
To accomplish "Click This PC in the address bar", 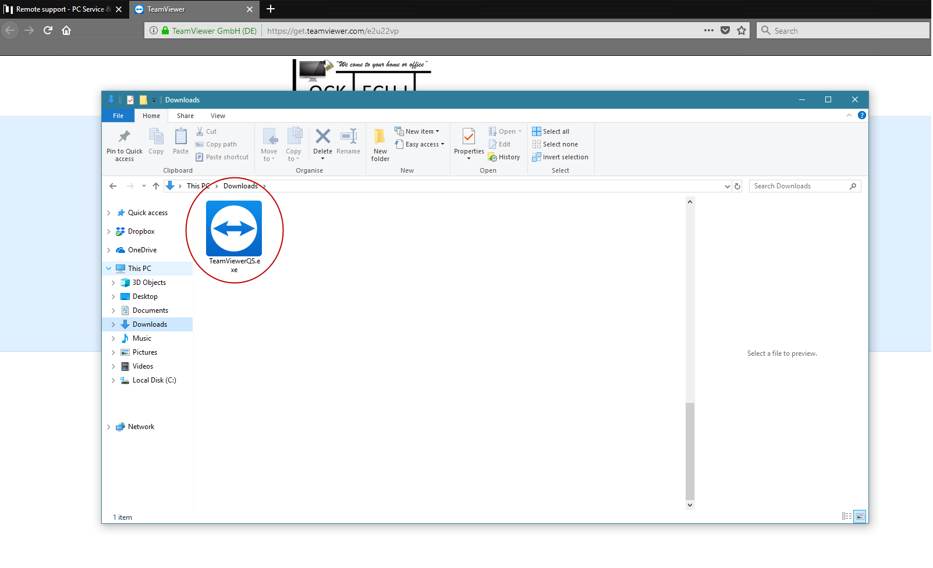I will tap(198, 186).
